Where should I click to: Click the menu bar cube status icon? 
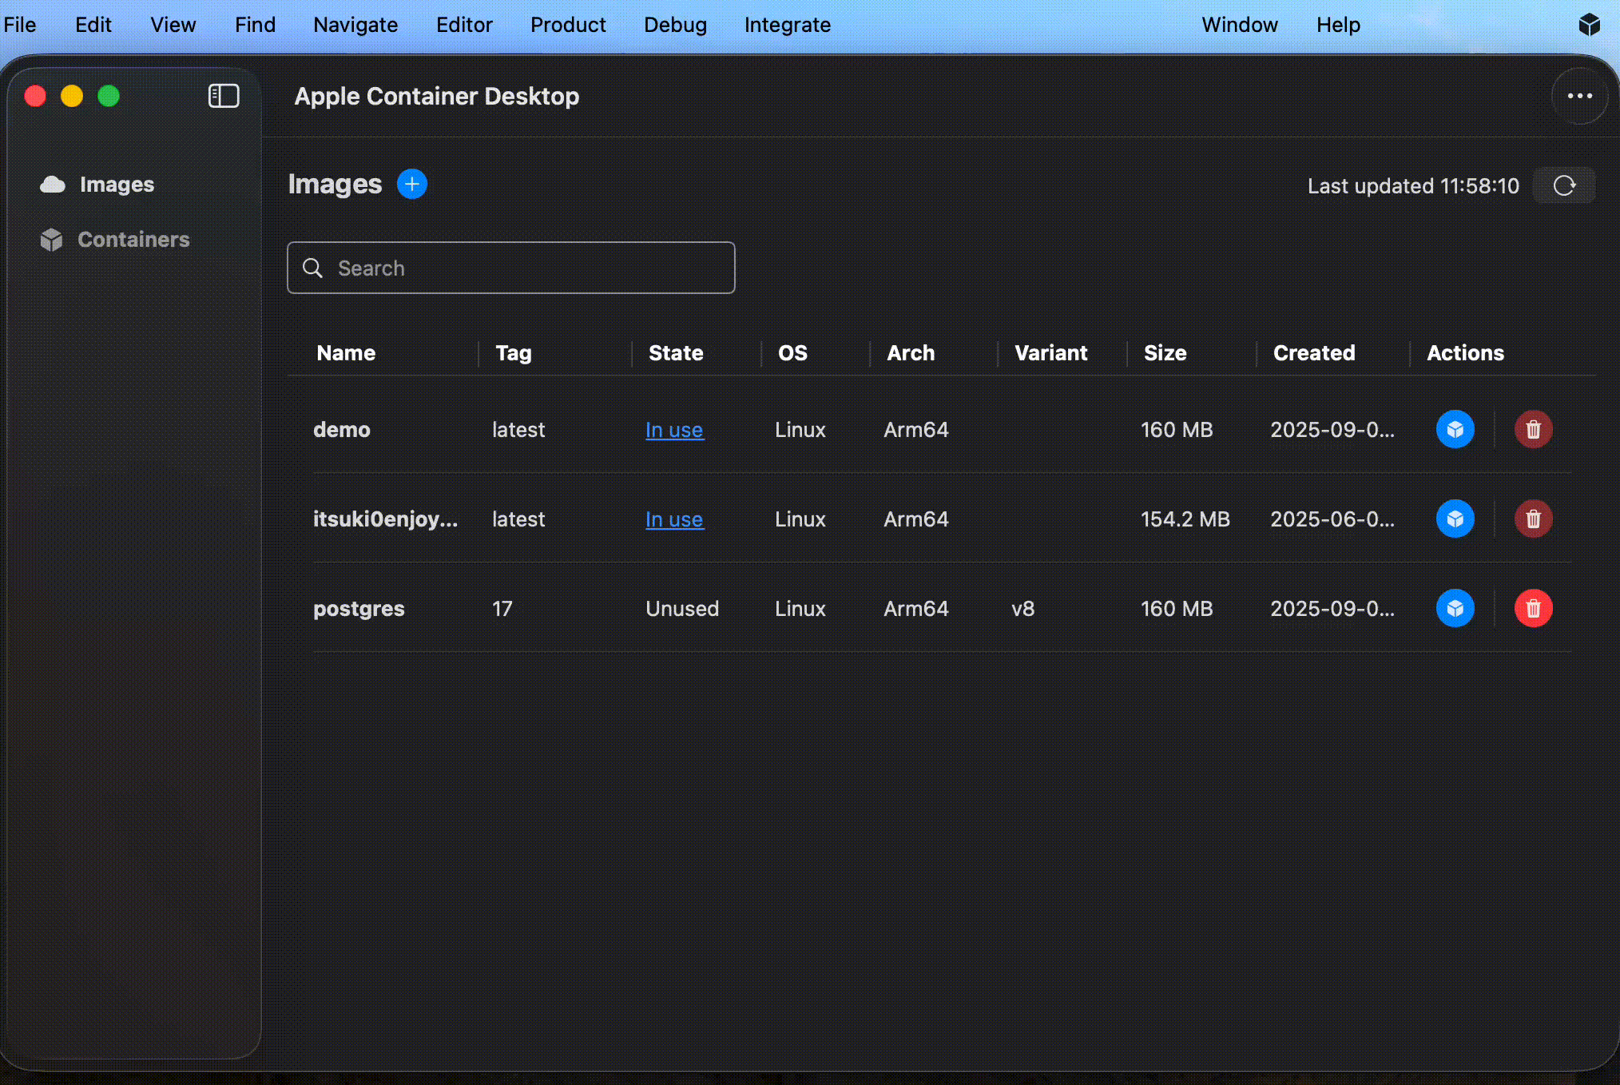pyautogui.click(x=1589, y=25)
